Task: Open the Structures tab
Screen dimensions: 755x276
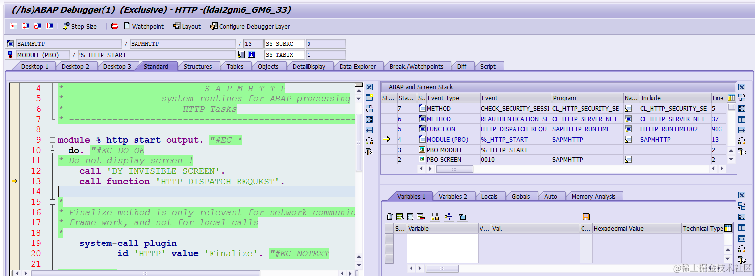Action: (x=198, y=66)
